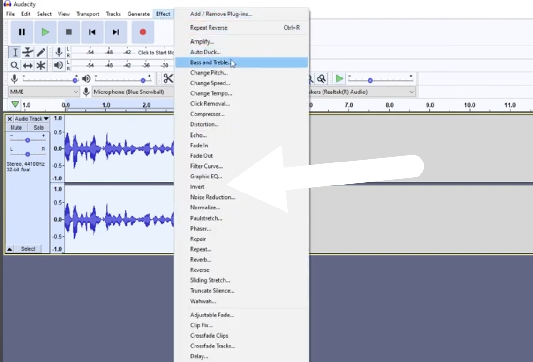Click the Pause transport button
The height and width of the screenshot is (362, 533).
22,32
